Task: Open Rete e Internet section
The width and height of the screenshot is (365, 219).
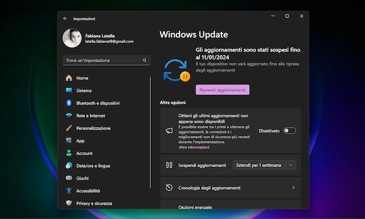Action: pyautogui.click(x=90, y=116)
